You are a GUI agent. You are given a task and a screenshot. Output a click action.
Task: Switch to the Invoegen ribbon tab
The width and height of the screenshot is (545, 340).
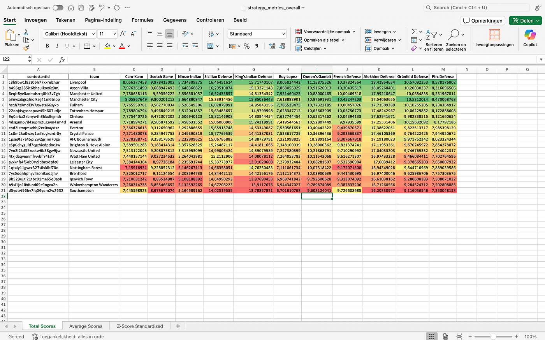coord(35,20)
